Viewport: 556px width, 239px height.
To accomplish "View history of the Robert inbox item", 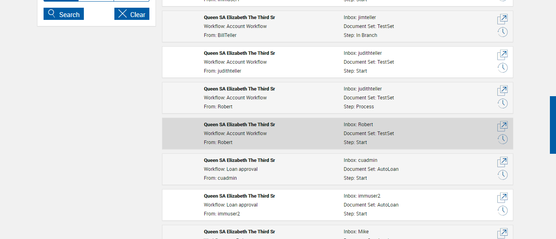I will click(503, 139).
